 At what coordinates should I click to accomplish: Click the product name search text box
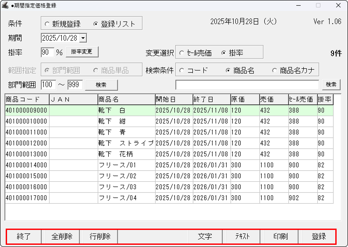[x=247, y=84]
